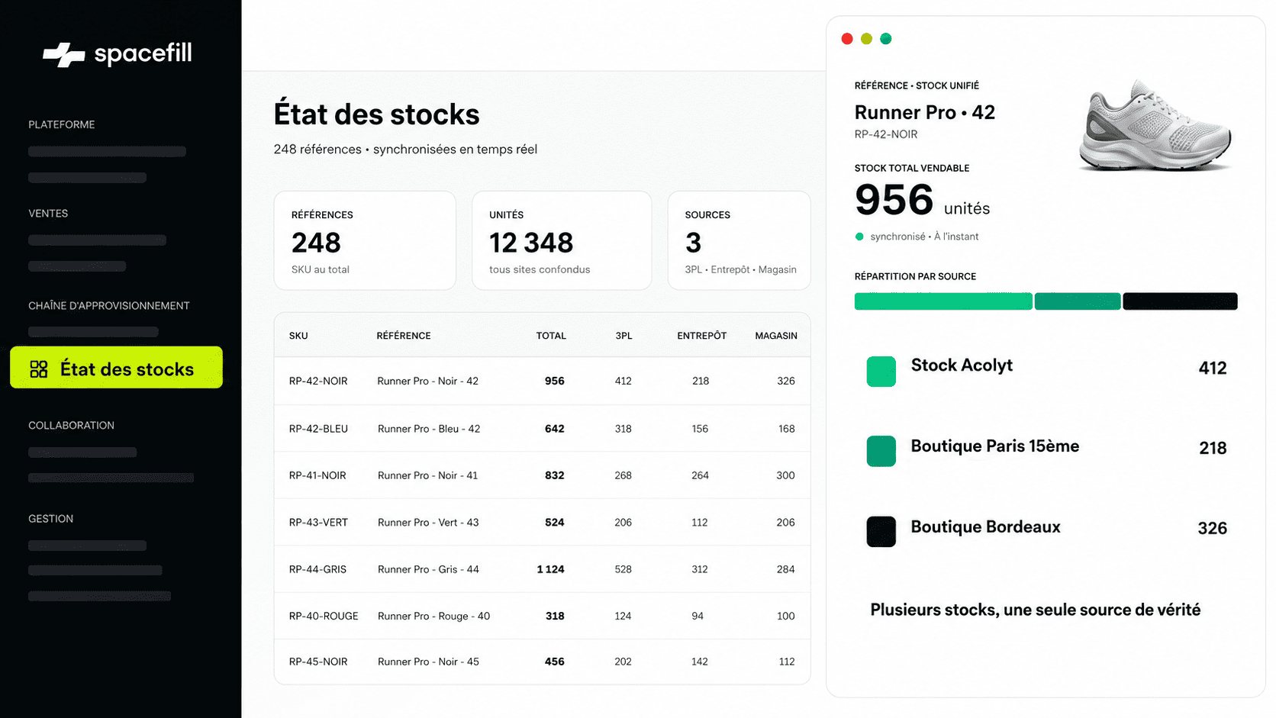
Task: Click total 1 124 in RP-44-GRIS row
Action: 550,569
